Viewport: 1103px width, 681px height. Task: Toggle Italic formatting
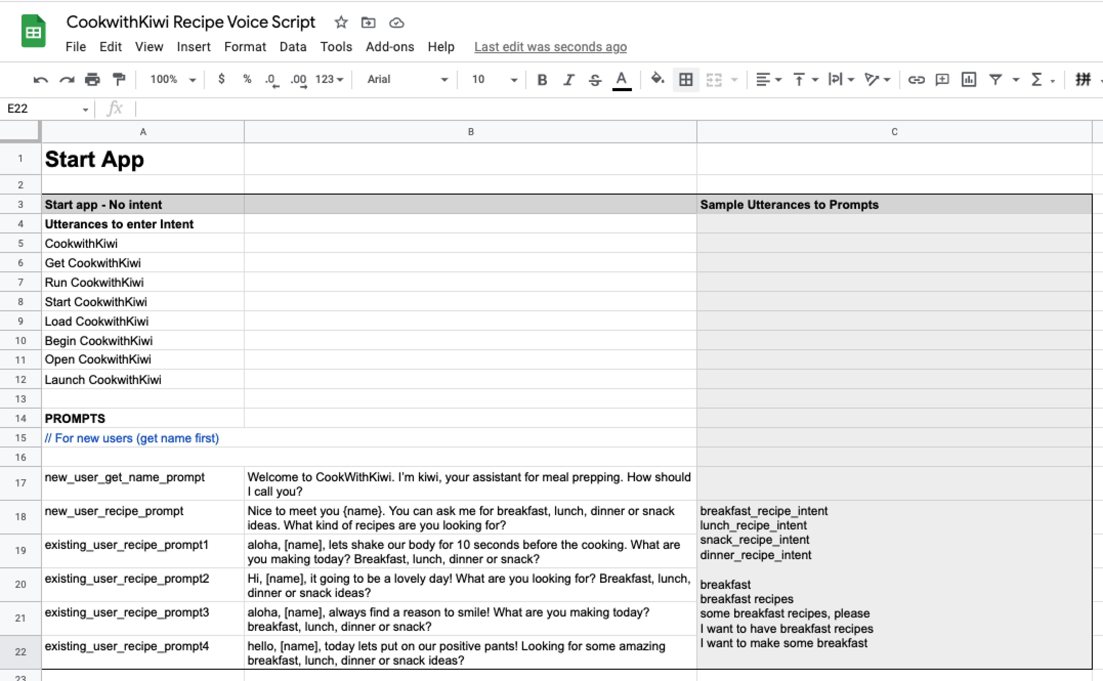(568, 80)
